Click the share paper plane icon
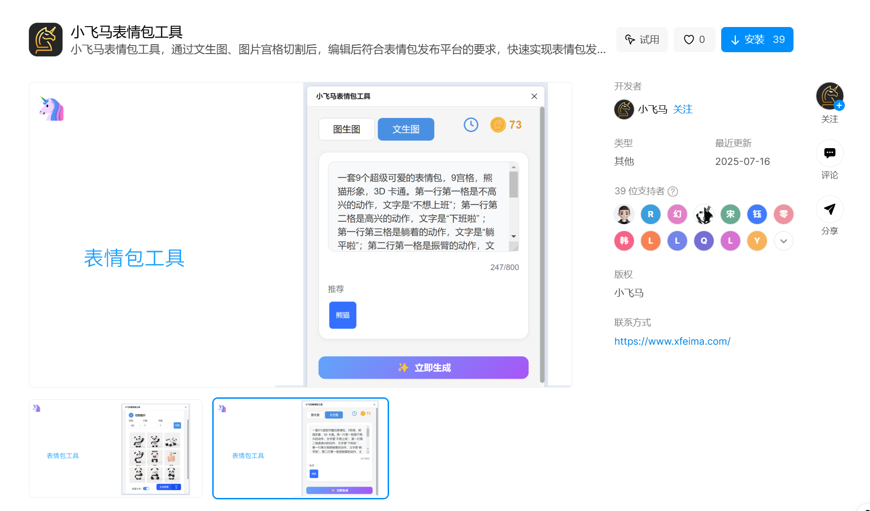The height and width of the screenshot is (511, 870). 829,209
